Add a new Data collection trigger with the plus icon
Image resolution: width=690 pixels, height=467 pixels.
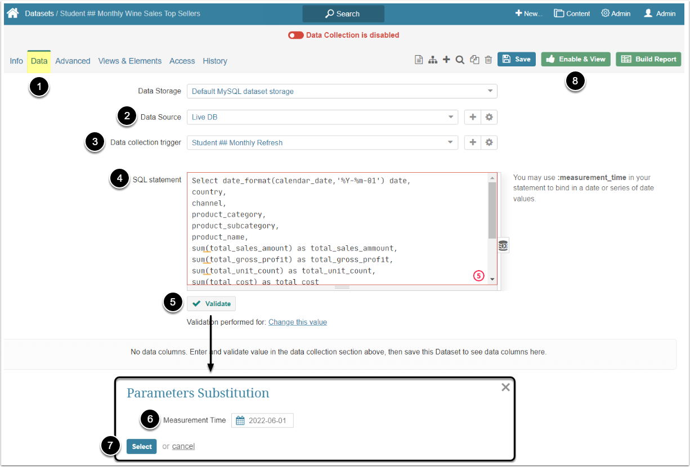pyautogui.click(x=473, y=142)
